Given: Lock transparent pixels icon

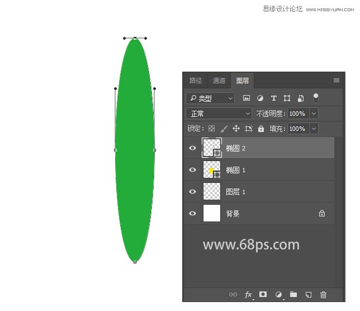Looking at the screenshot, I should pos(211,129).
